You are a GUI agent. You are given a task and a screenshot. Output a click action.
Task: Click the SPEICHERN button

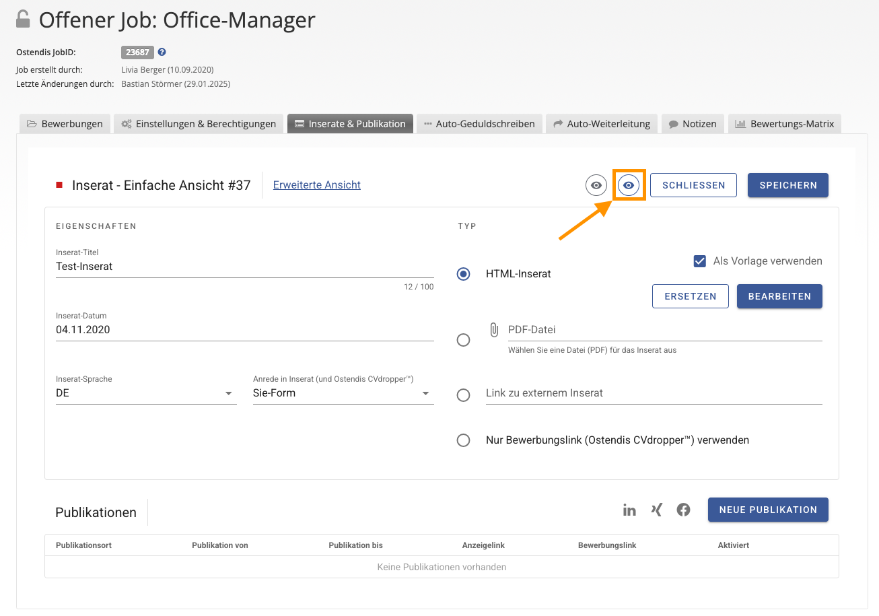(788, 185)
